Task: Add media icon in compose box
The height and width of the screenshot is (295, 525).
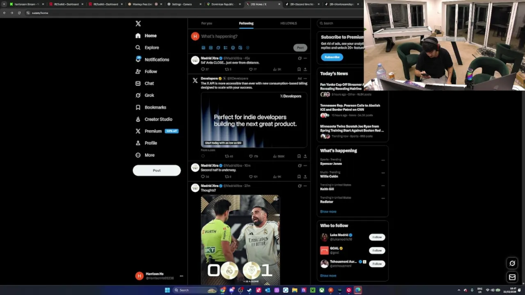Action: (203, 48)
